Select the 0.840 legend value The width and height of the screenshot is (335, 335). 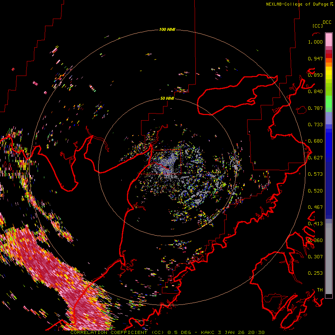click(315, 92)
